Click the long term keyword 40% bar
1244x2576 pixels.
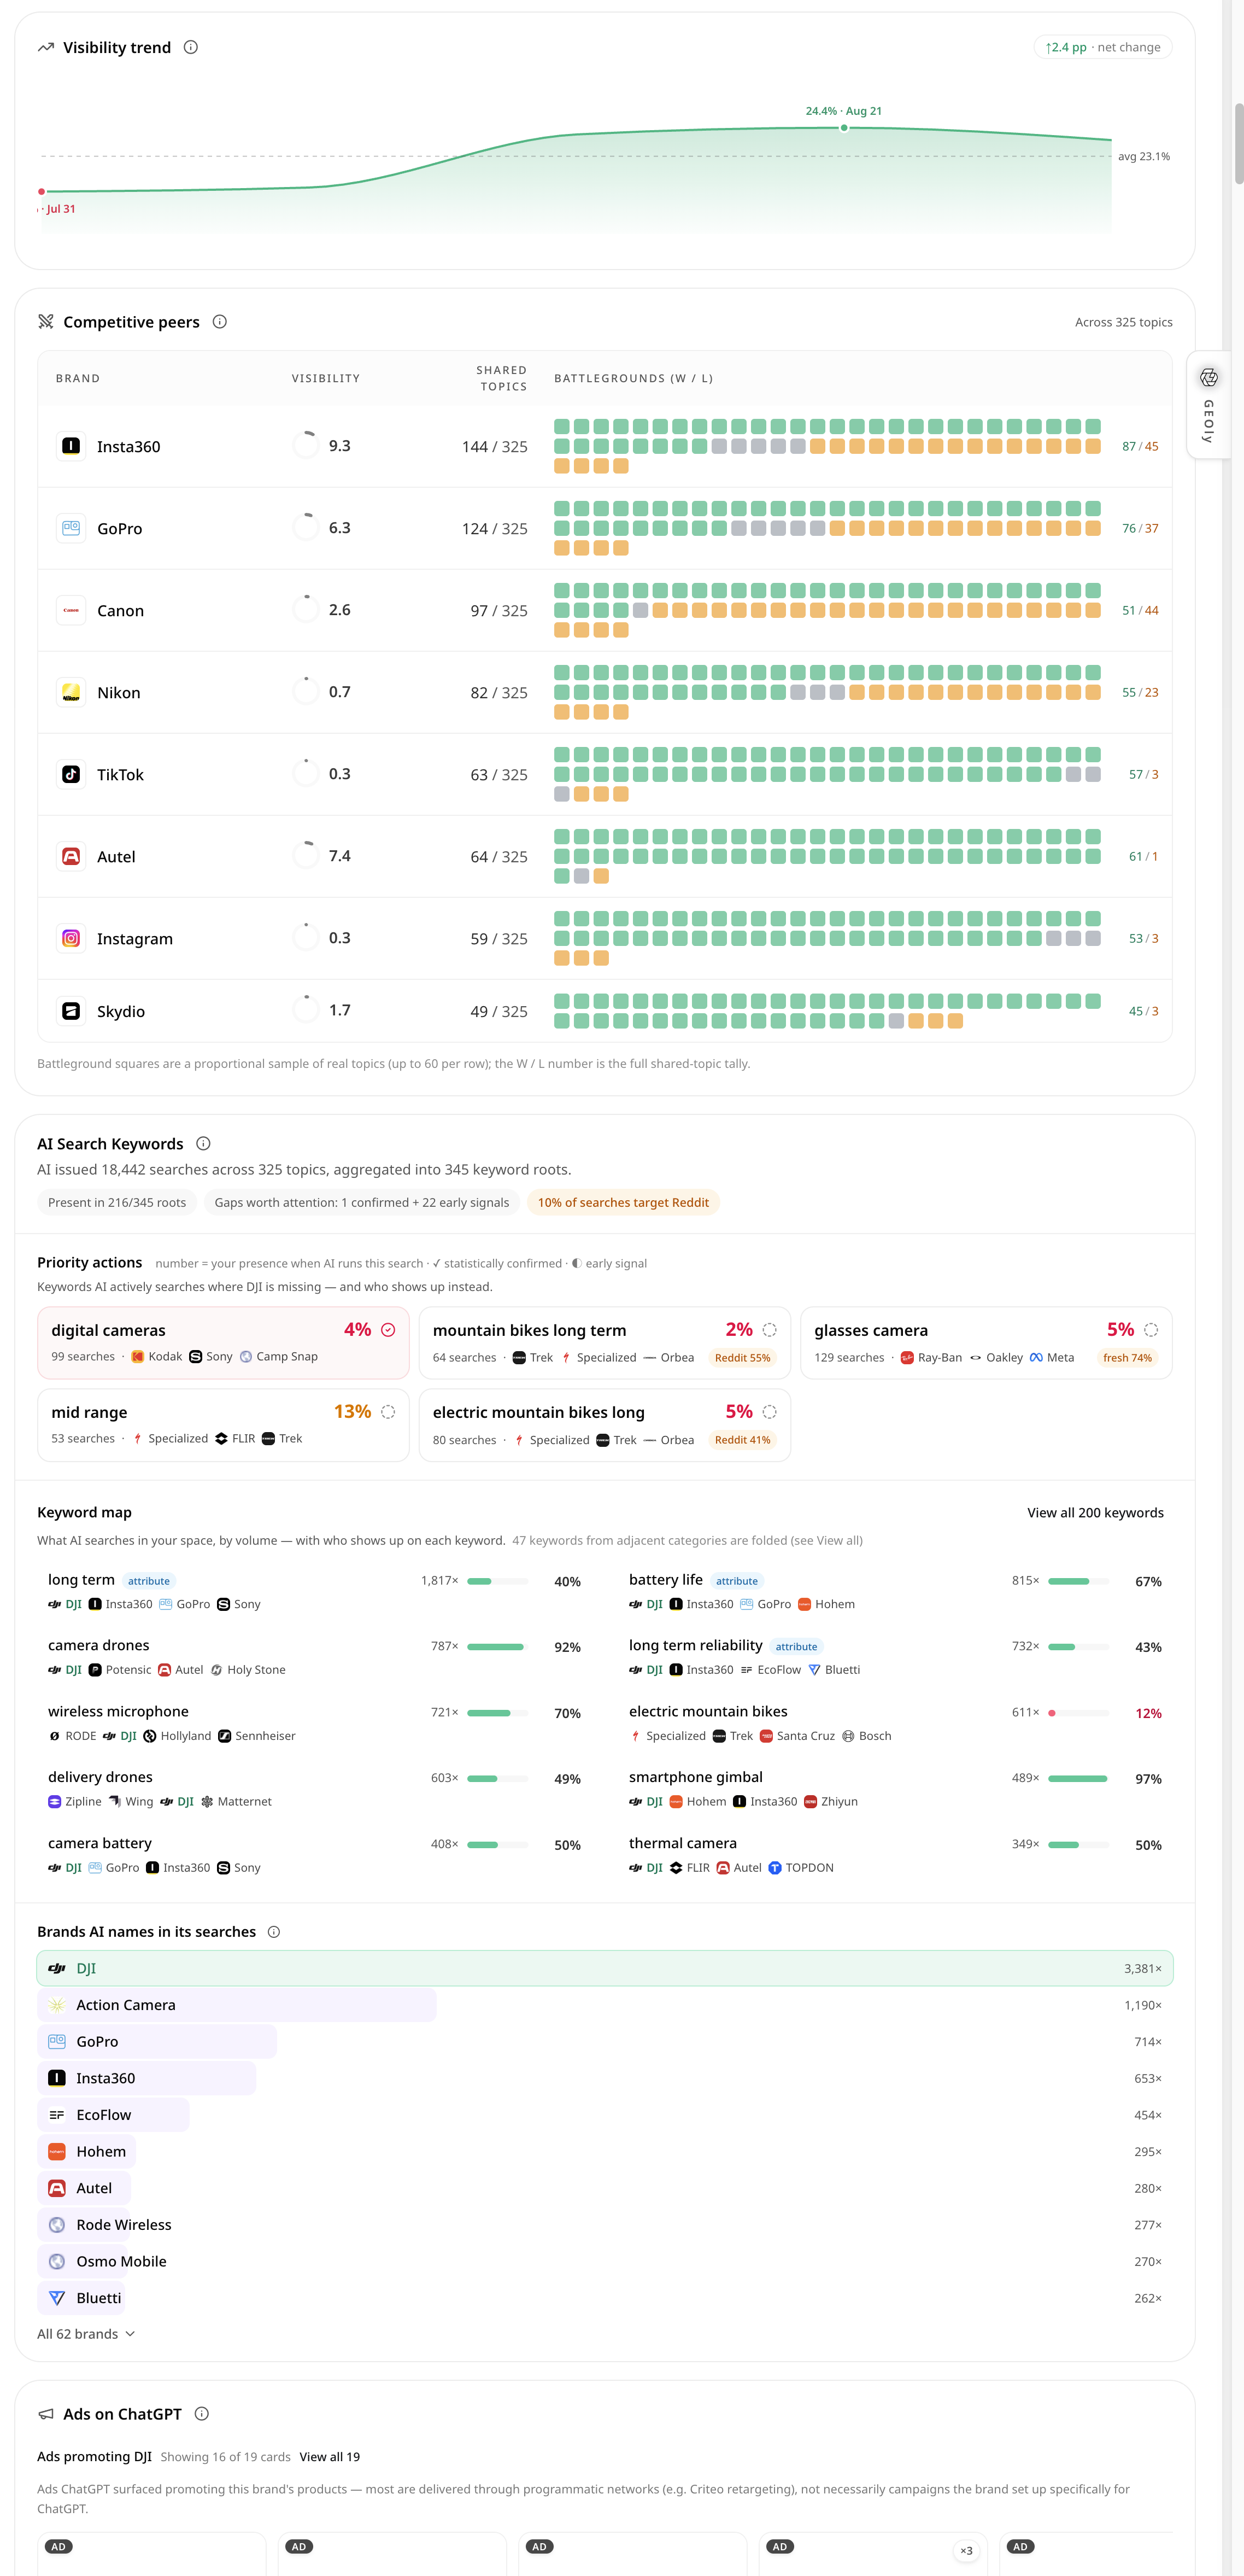497,1581
